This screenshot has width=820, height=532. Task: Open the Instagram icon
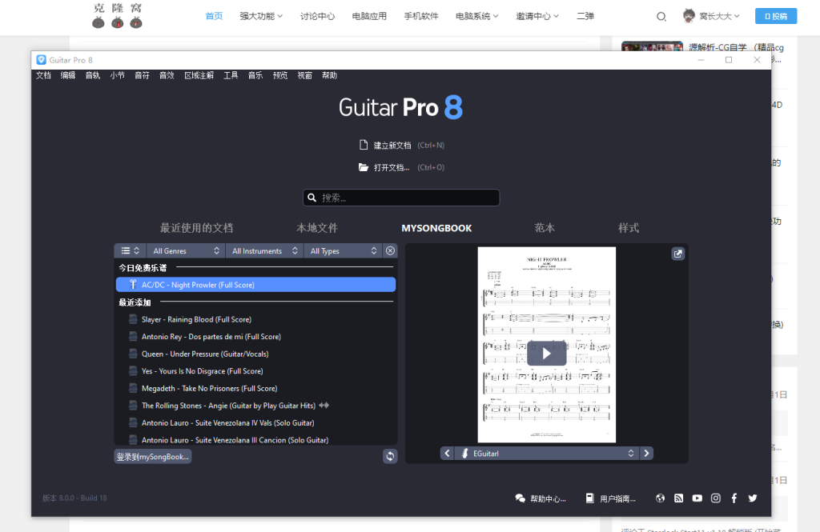tap(715, 498)
